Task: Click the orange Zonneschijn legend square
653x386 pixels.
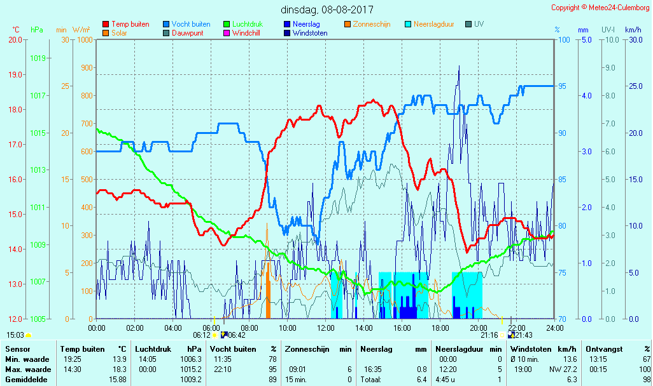Action: point(348,25)
